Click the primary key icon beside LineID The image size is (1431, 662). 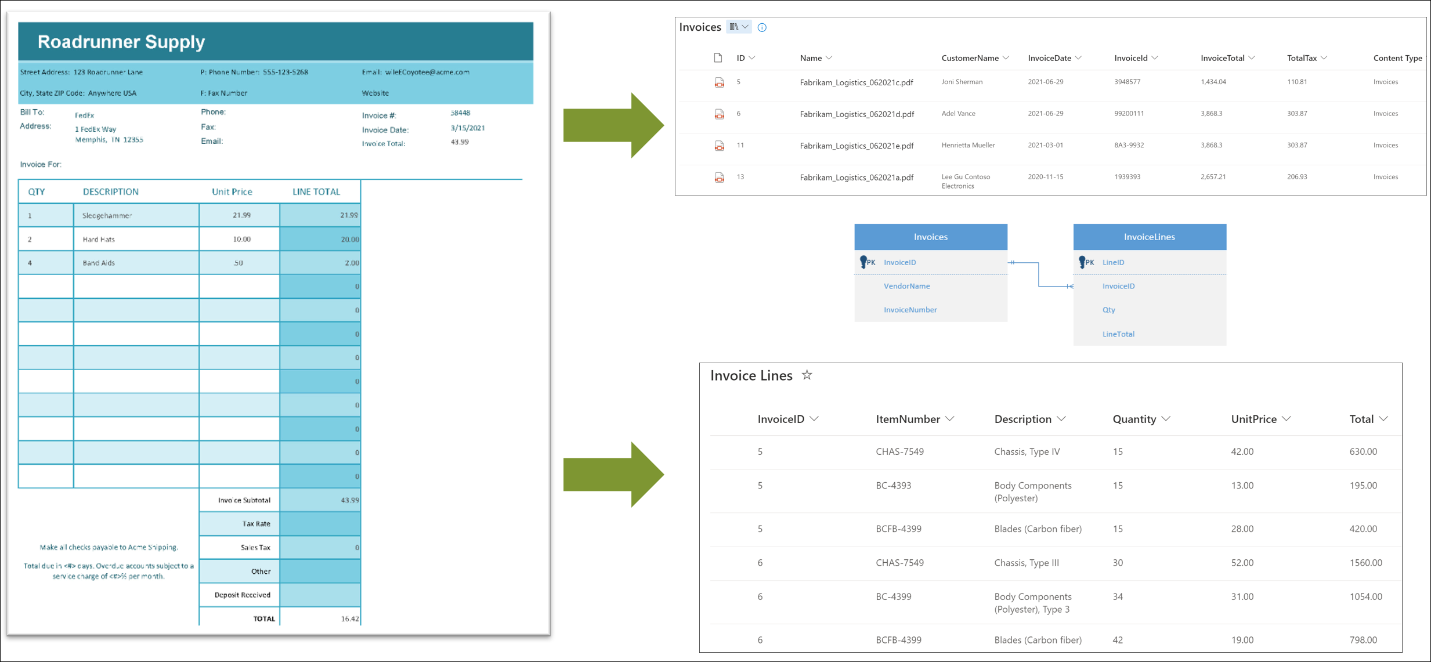click(1082, 262)
